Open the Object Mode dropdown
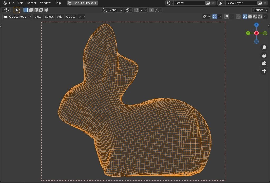The image size is (270, 183). click(x=17, y=17)
